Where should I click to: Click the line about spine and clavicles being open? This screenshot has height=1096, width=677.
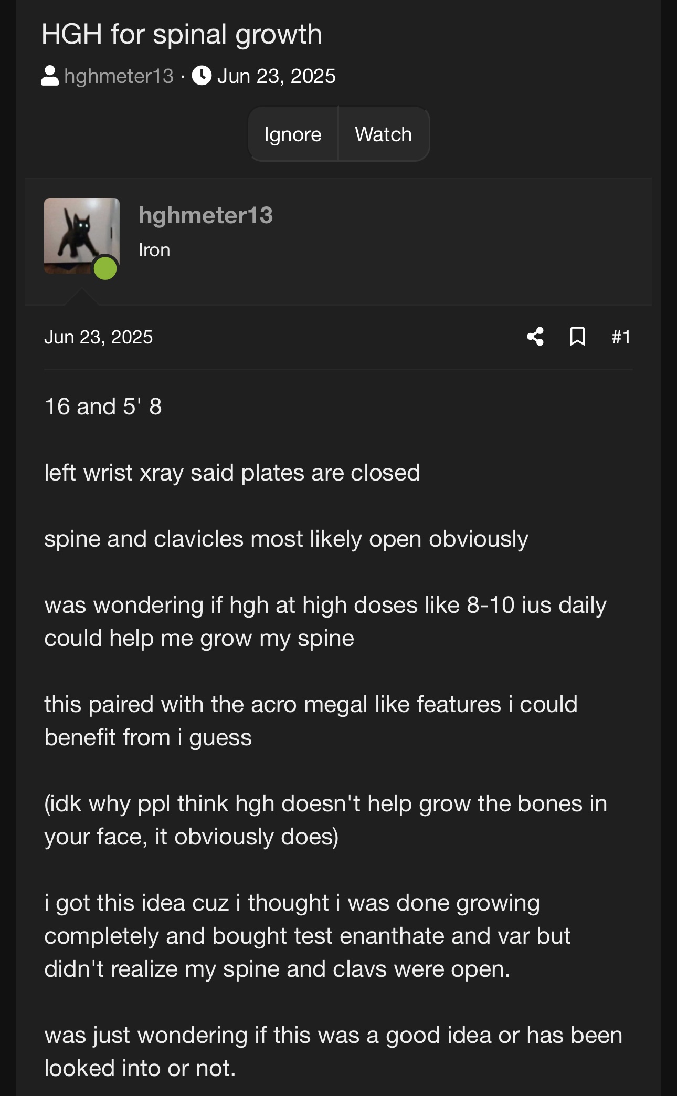coord(287,539)
